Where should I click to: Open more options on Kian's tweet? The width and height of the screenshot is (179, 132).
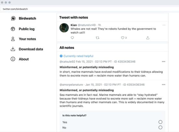pos(164,25)
